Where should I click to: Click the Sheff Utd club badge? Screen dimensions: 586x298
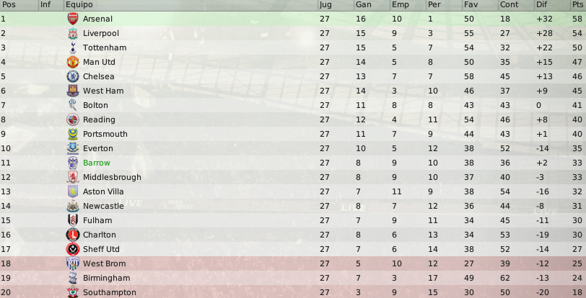(72, 249)
